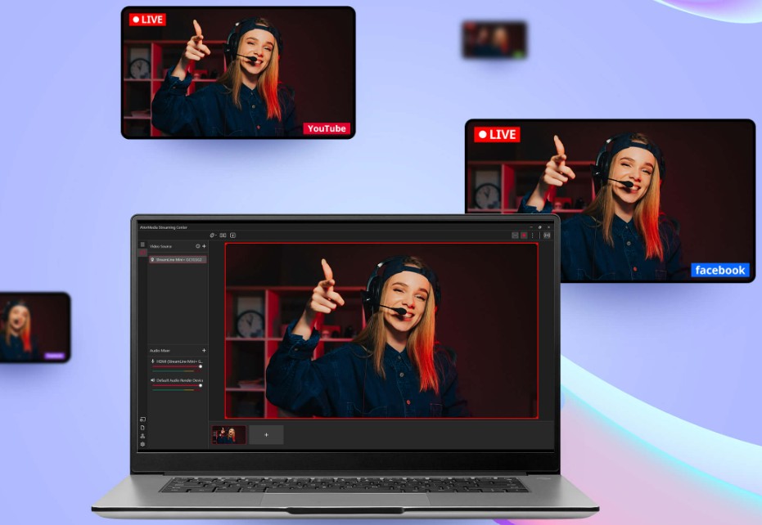Select the StreamLine Mini+ video source

point(178,259)
